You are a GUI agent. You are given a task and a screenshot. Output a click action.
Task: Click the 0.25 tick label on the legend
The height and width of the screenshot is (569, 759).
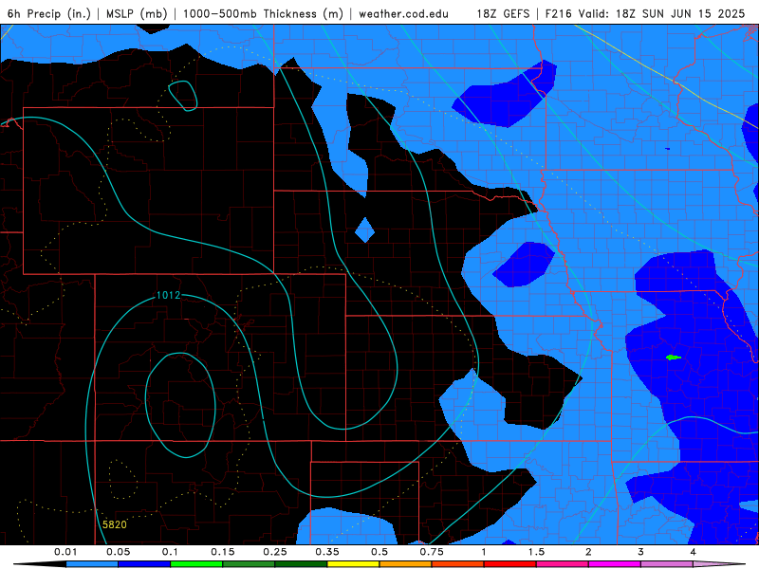[x=275, y=552]
